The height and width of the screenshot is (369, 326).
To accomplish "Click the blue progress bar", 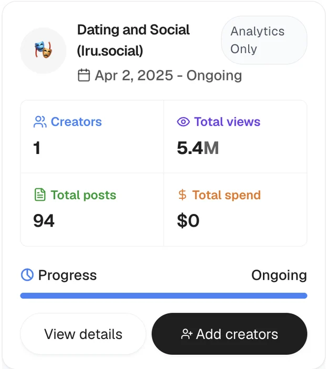I will click(164, 295).
